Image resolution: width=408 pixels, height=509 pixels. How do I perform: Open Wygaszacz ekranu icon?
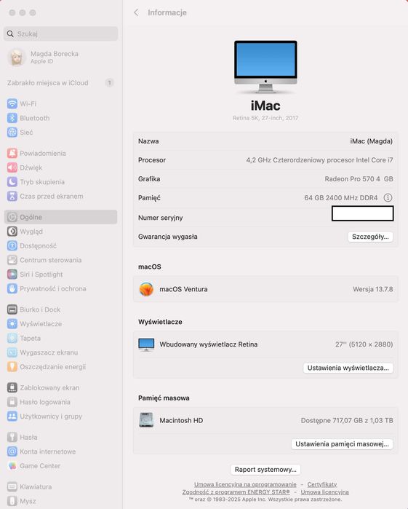12,352
